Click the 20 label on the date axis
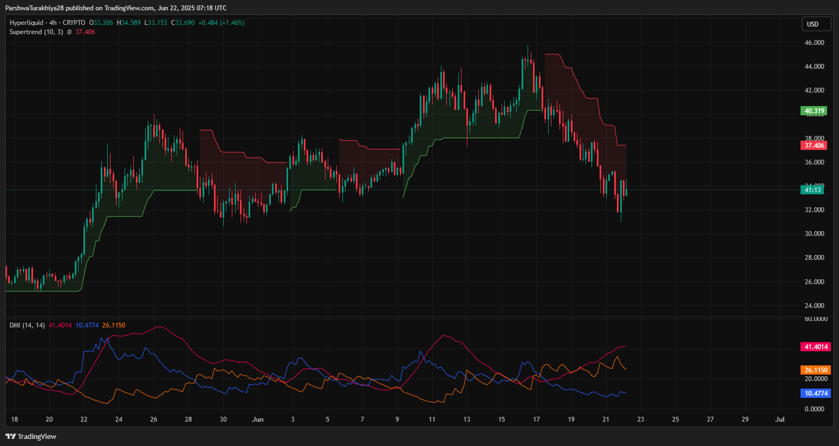The image size is (839, 446). (x=49, y=419)
